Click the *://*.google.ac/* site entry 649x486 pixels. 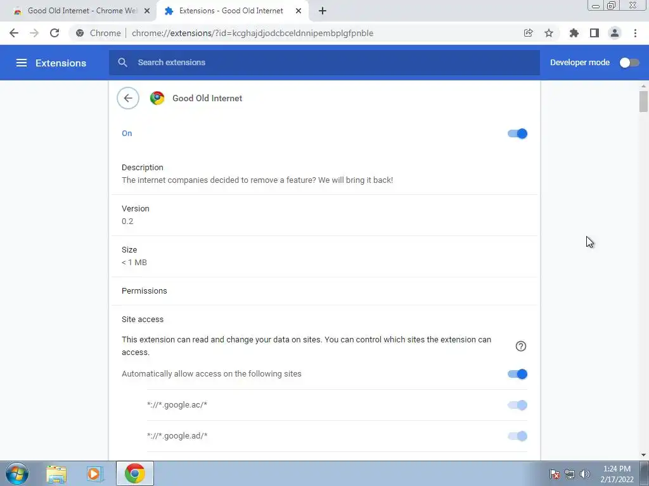tap(177, 405)
